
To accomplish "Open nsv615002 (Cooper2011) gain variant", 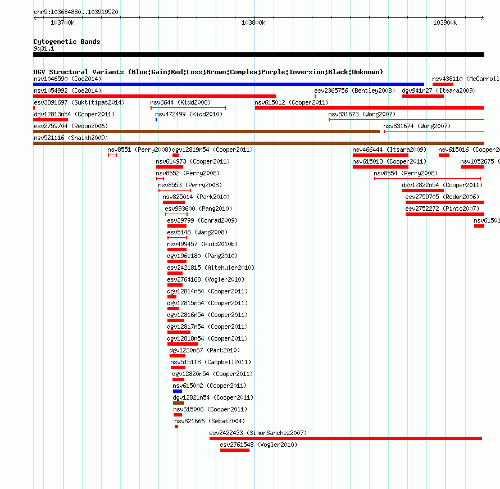I will [x=210, y=386].
